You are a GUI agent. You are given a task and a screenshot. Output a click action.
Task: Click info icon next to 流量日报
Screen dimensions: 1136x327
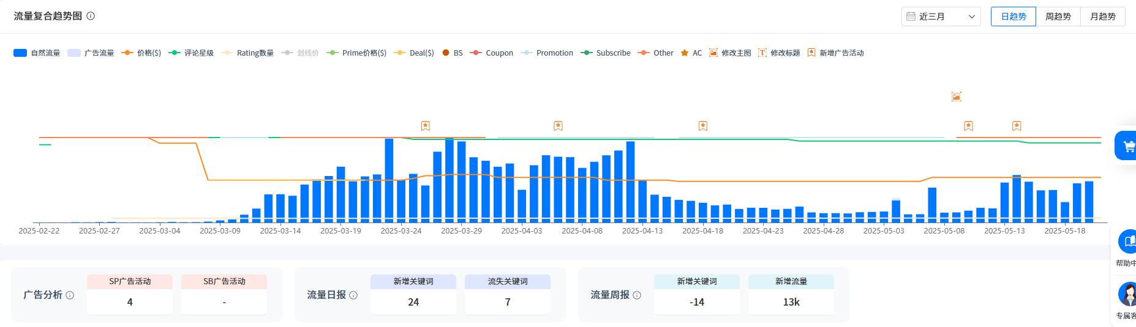[353, 295]
